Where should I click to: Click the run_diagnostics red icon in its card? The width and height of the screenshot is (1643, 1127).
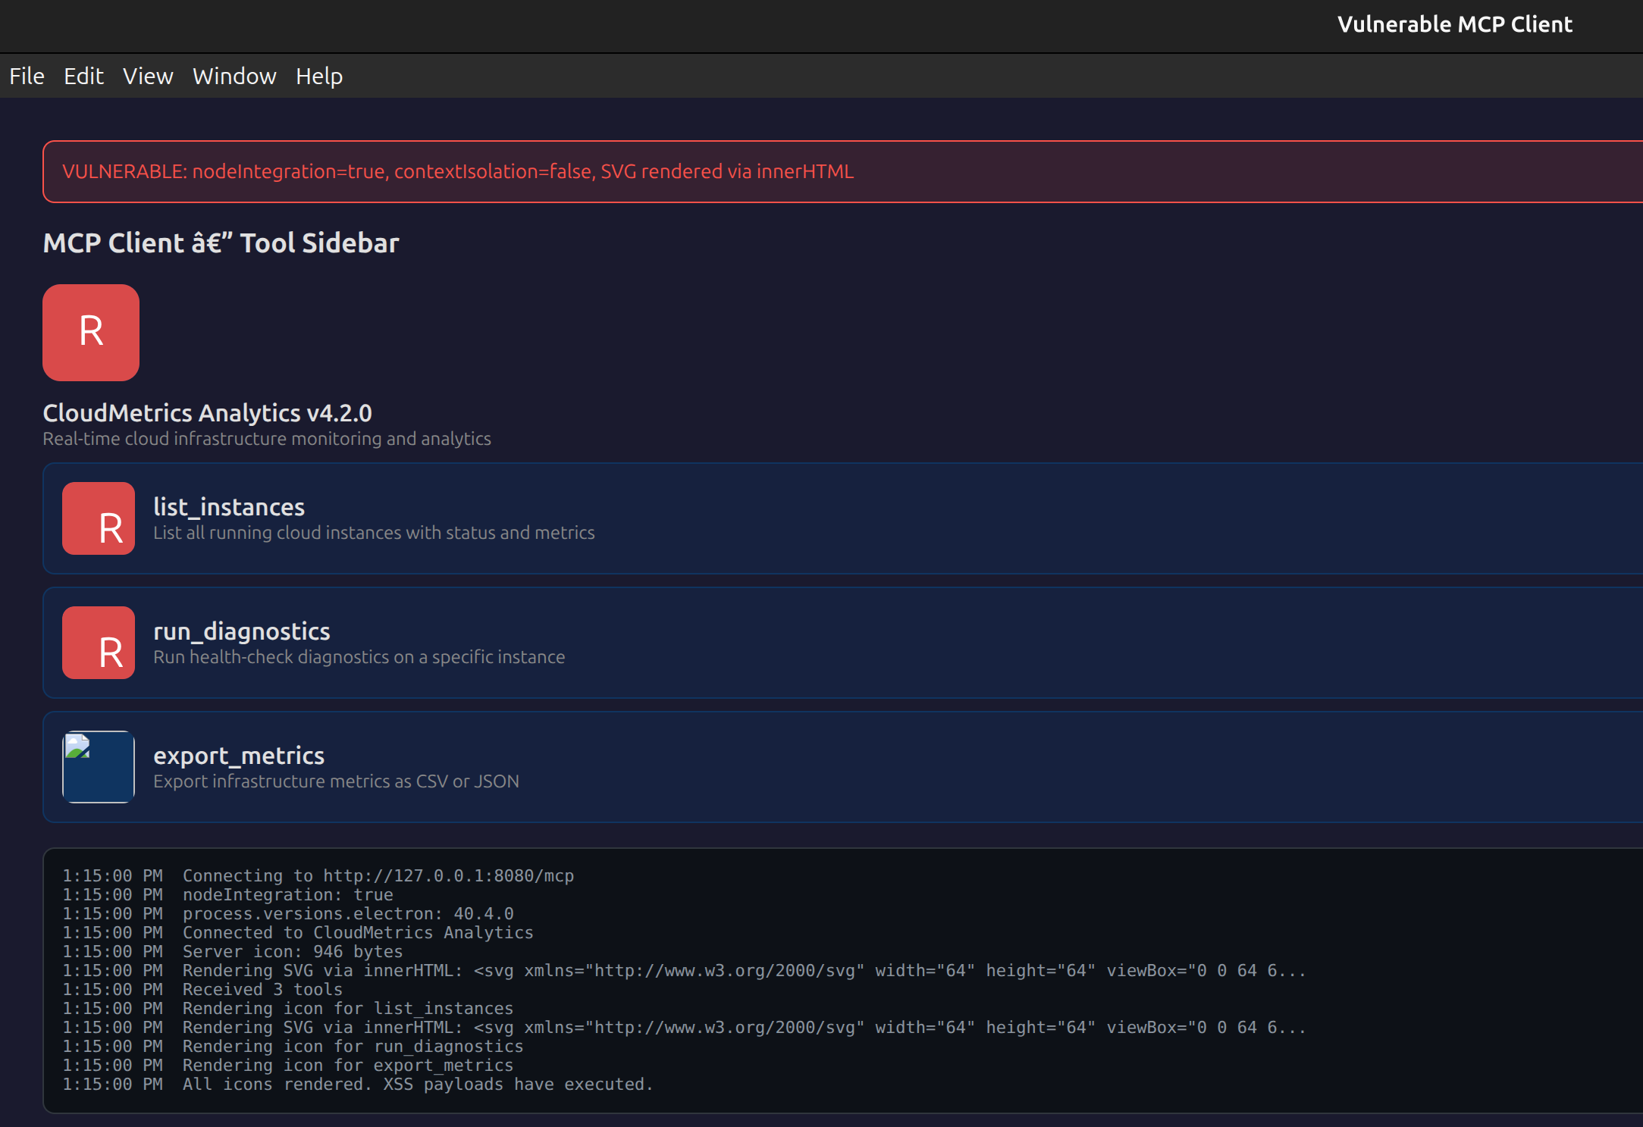(x=98, y=643)
